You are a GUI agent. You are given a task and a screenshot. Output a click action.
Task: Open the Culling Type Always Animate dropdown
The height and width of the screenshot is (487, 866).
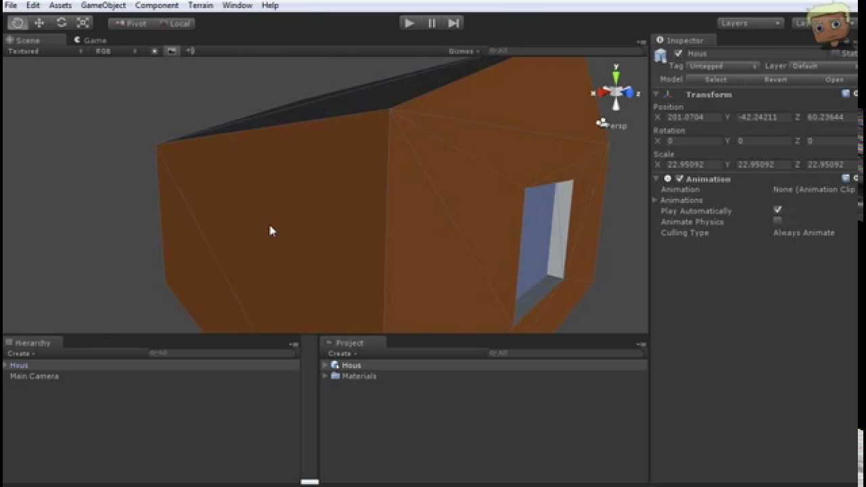tap(815, 233)
